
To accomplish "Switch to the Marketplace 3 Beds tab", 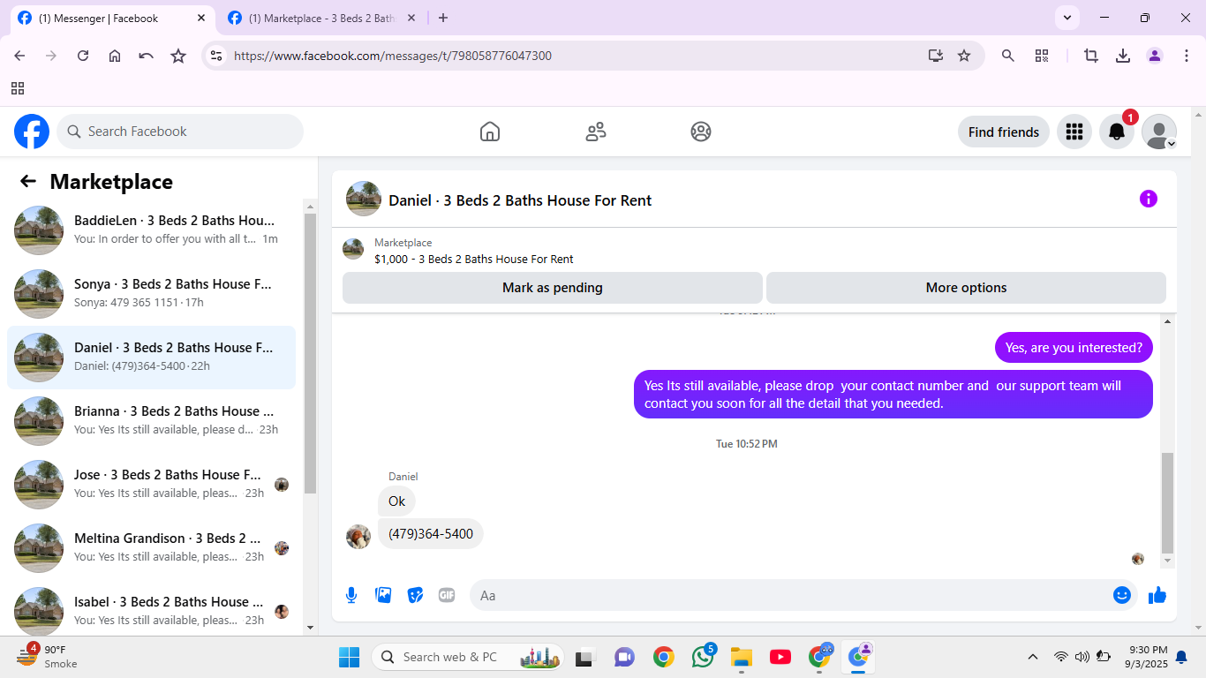I will pyautogui.click(x=321, y=18).
